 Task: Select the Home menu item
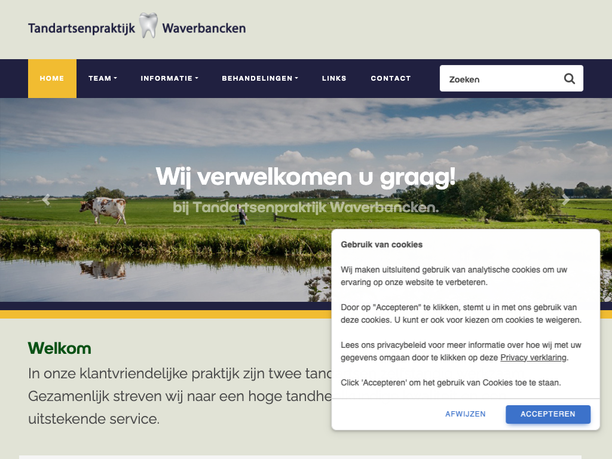pyautogui.click(x=52, y=78)
